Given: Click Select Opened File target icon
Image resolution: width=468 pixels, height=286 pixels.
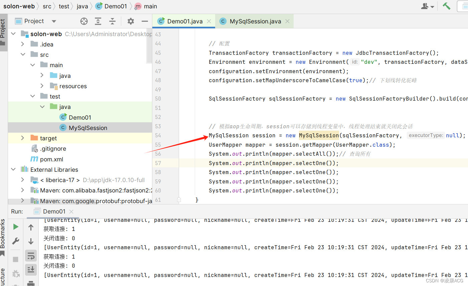Looking at the screenshot, I should (x=84, y=21).
